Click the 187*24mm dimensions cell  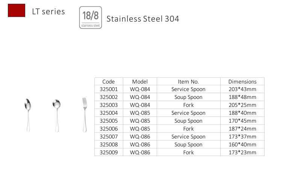tap(242, 129)
